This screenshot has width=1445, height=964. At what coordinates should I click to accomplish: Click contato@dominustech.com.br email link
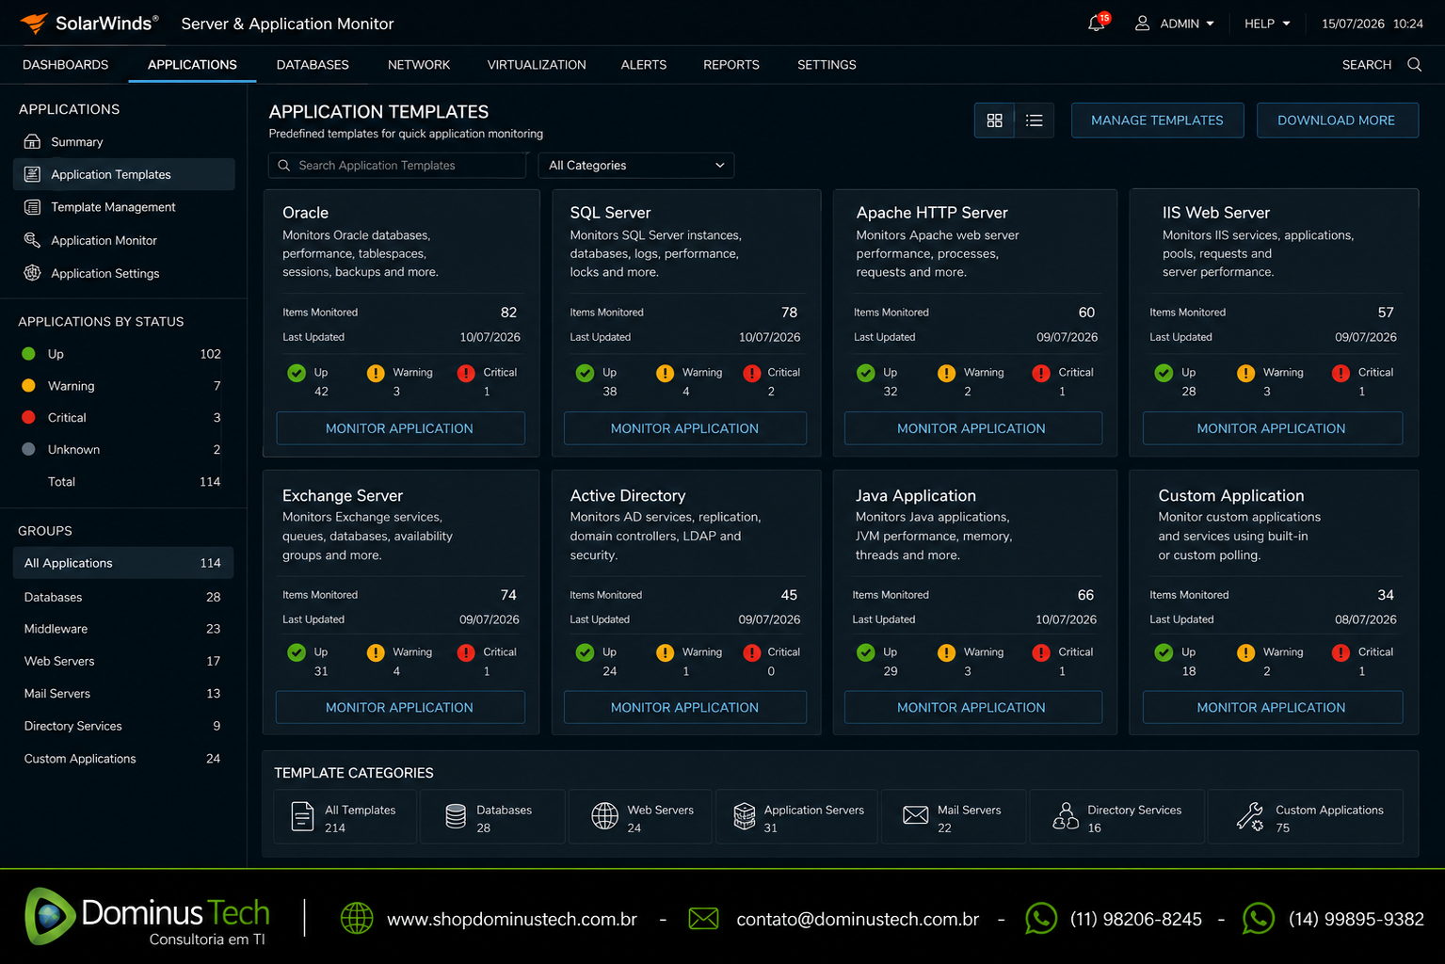coord(858,919)
